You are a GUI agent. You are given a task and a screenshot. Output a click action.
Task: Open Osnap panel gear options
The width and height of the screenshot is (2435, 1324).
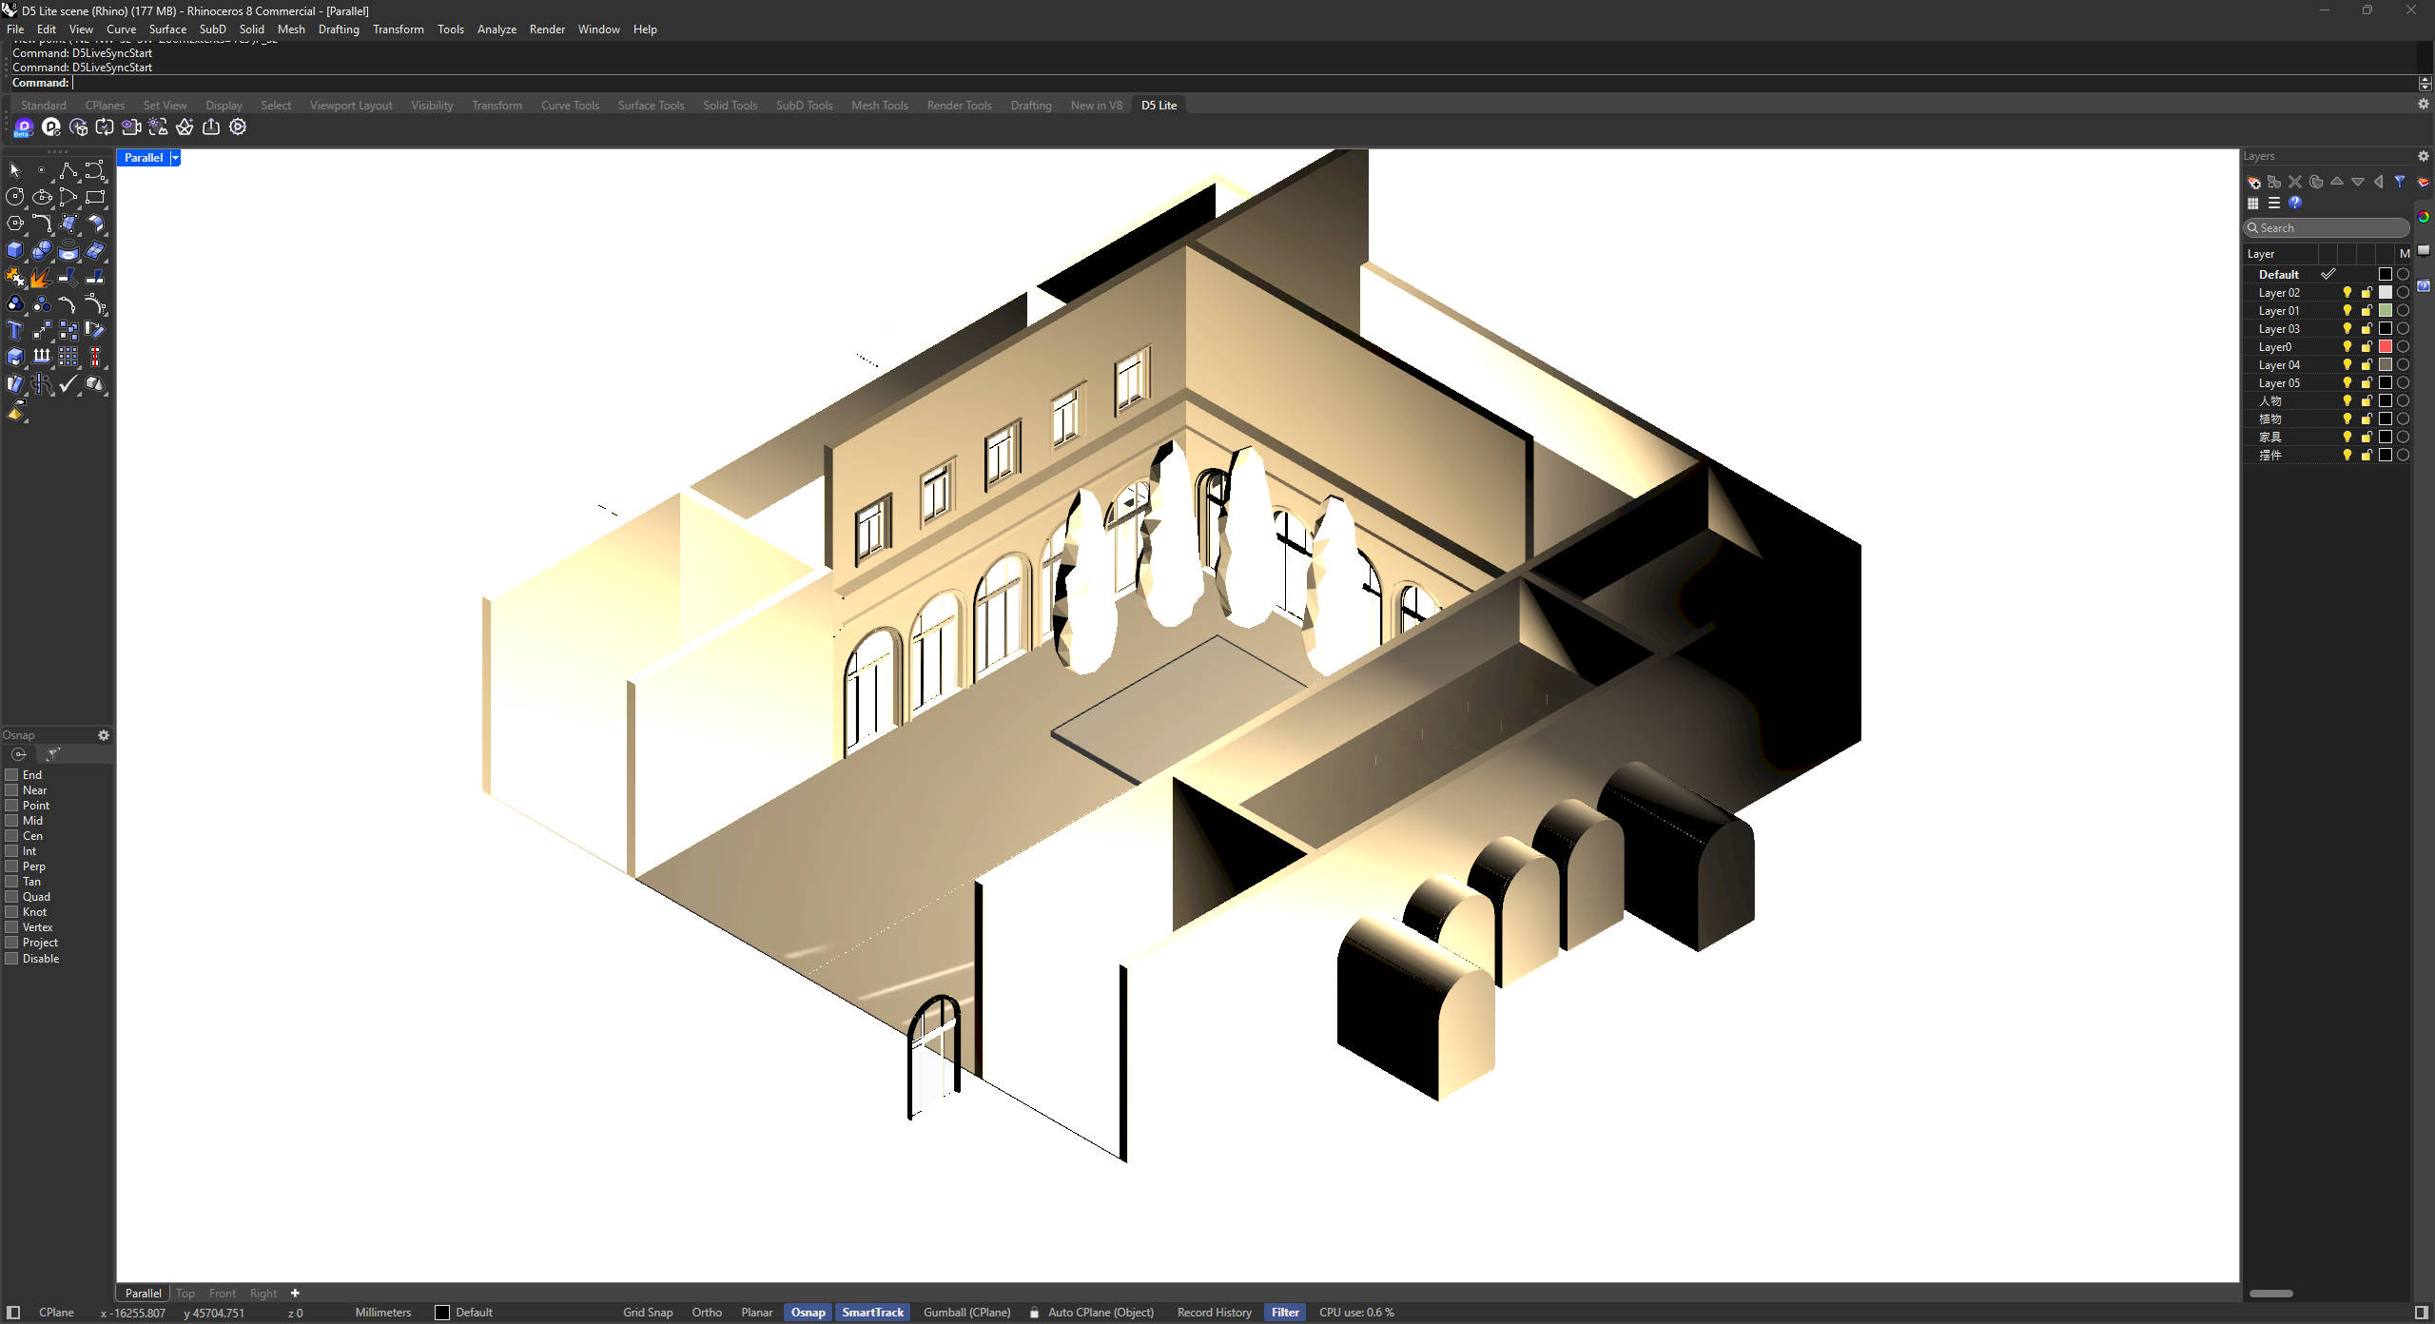pyautogui.click(x=104, y=735)
